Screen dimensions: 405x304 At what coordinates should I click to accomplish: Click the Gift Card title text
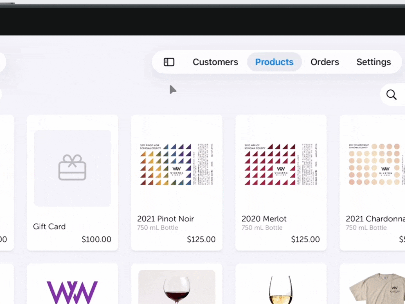[49, 226]
